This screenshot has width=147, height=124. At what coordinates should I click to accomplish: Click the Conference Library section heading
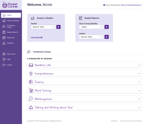[42, 52]
